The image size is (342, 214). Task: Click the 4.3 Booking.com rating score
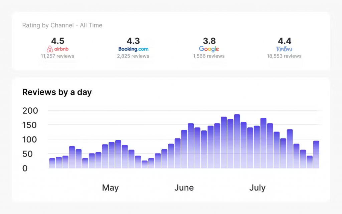[x=133, y=41]
